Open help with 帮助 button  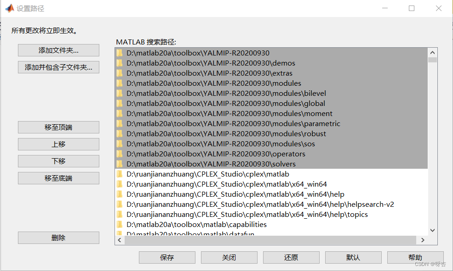[415, 257]
